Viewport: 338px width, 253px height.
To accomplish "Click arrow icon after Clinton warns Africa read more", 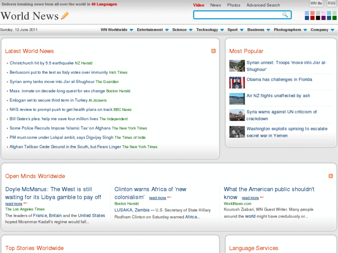I will pyautogui.click(x=170, y=198).
